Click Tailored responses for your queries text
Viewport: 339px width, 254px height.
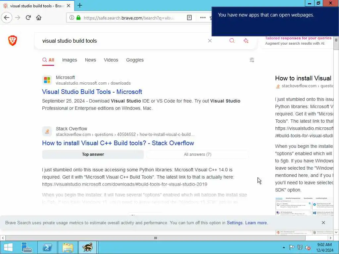pos(298,38)
